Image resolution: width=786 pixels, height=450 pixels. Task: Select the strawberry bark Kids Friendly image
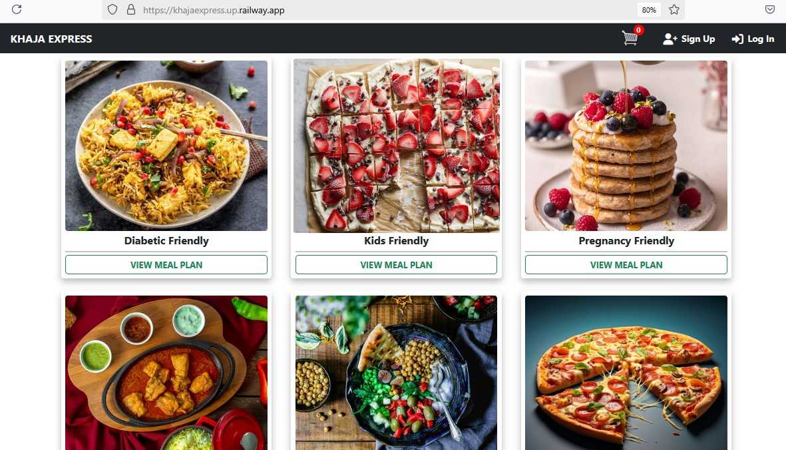point(396,145)
